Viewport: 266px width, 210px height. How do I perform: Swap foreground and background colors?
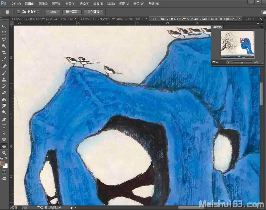[x=6, y=158]
